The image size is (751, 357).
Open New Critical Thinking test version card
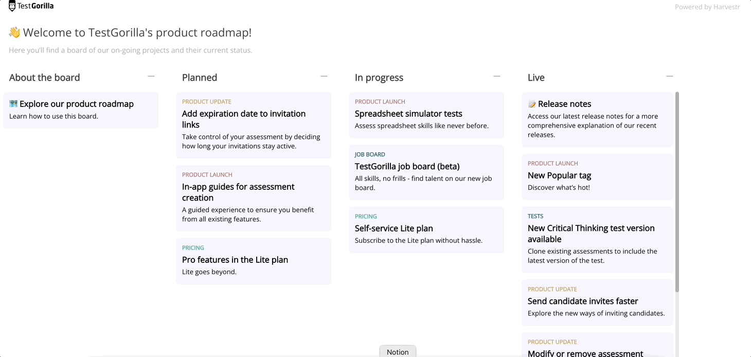pyautogui.click(x=597, y=240)
